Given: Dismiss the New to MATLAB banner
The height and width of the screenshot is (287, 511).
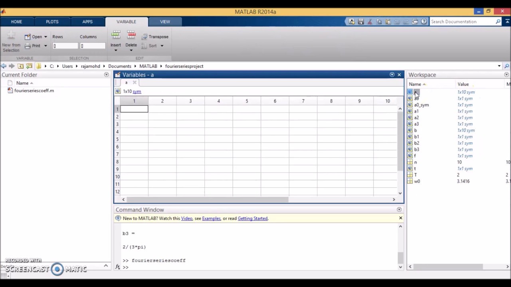Looking at the screenshot, I should (400, 218).
